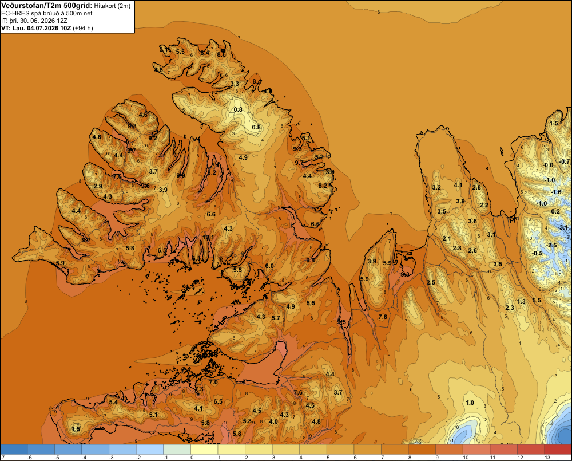Click the 5.9 label on westernmost peninsula
Viewport: 572px width, 461px height.
pyautogui.click(x=60, y=263)
